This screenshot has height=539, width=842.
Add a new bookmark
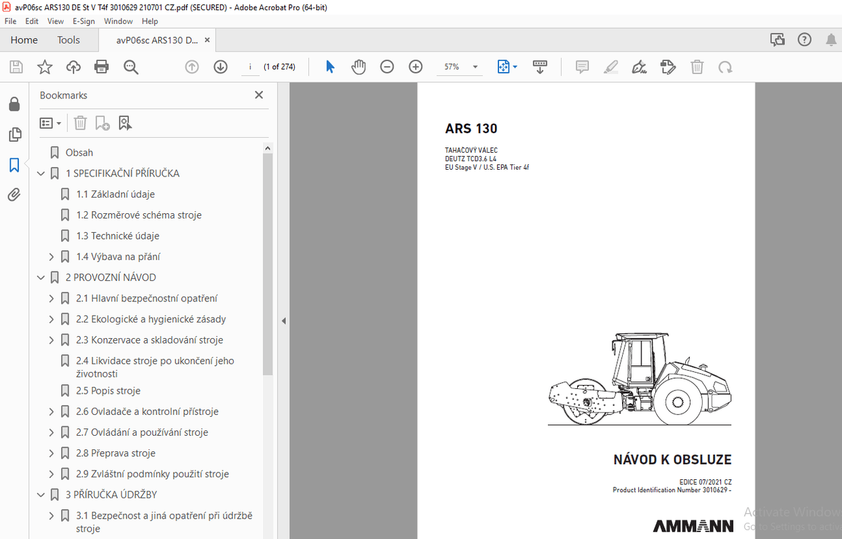click(x=102, y=123)
